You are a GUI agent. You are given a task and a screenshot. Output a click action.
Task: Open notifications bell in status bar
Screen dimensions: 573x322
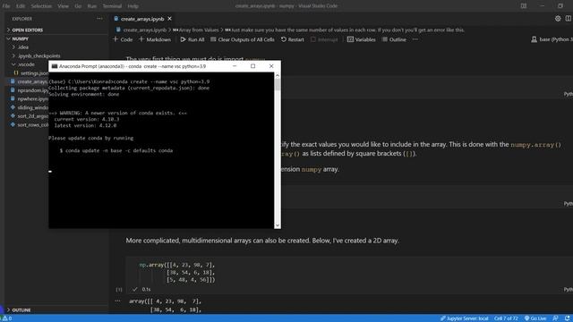tap(567, 318)
